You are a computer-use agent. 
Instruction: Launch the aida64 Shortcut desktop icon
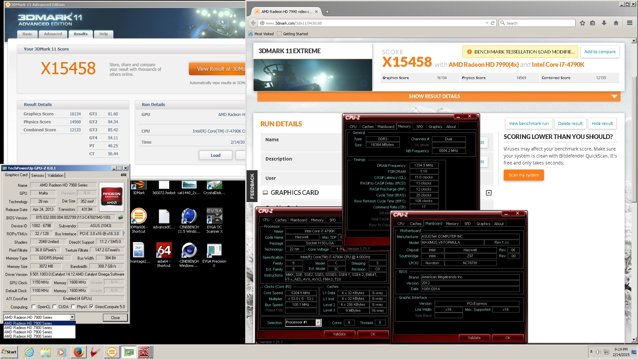(x=164, y=255)
